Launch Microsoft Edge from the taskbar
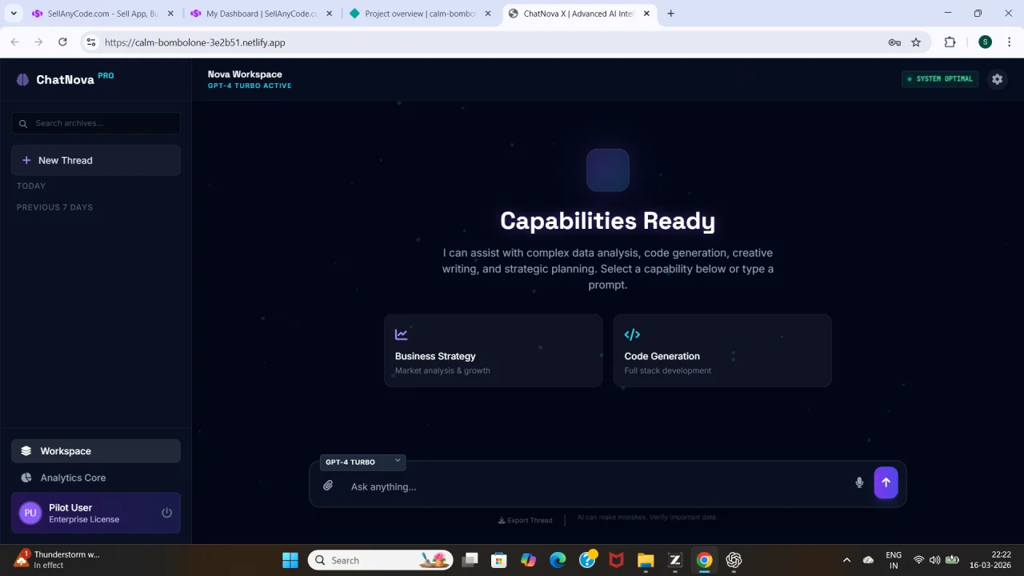 [558, 560]
